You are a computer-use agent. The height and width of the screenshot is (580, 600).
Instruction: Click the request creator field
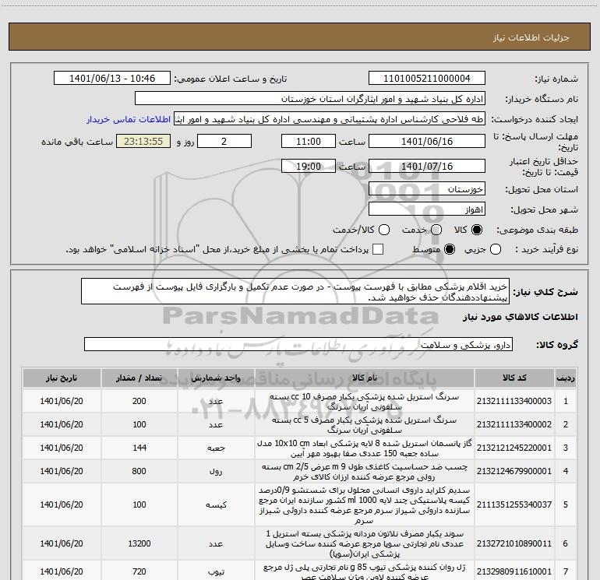[330, 119]
